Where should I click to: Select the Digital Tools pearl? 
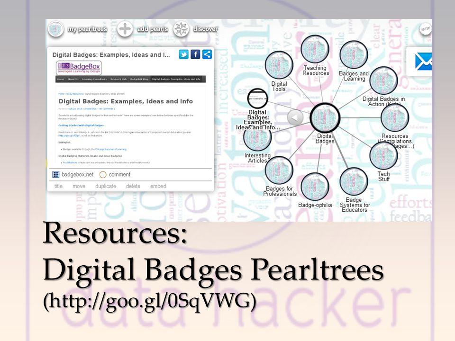[279, 65]
